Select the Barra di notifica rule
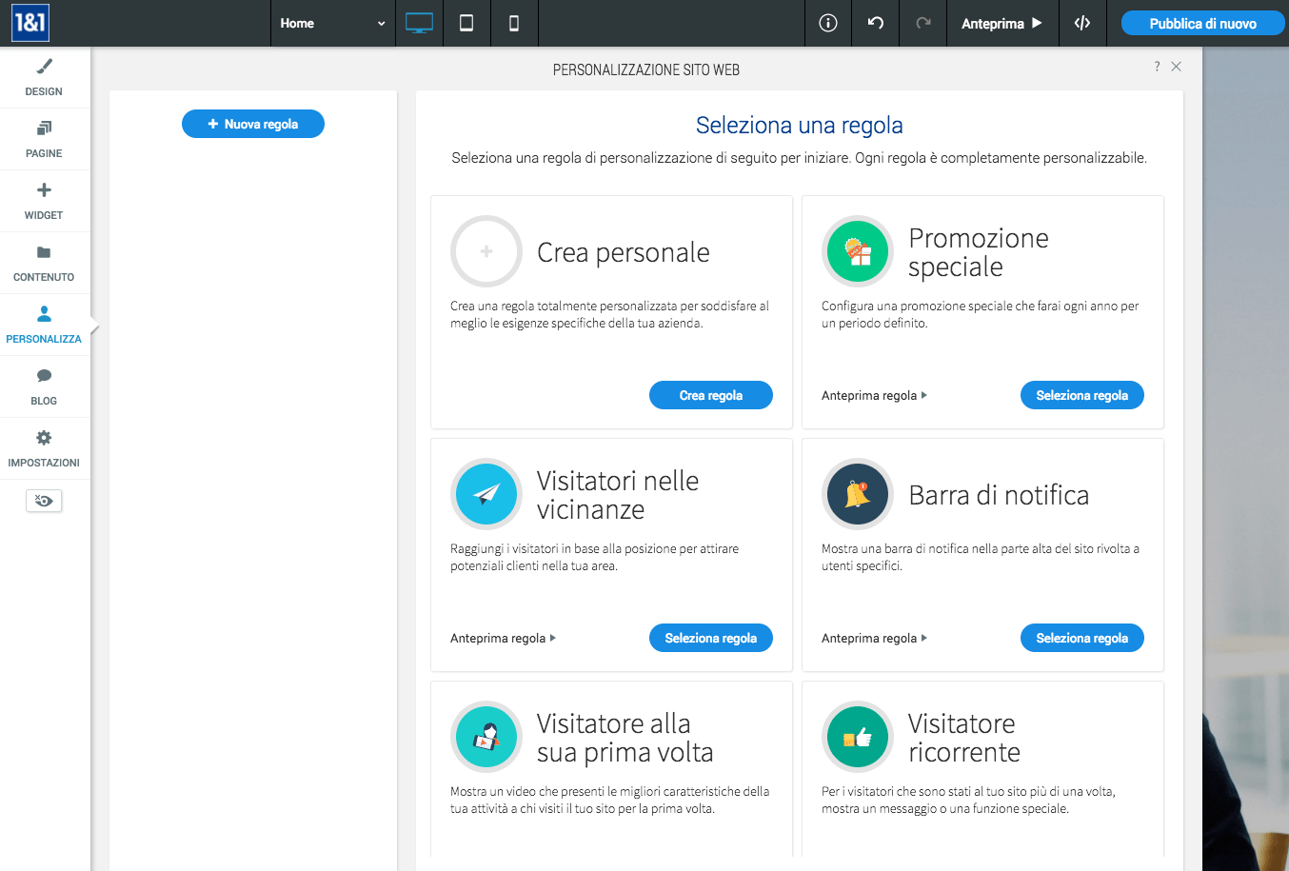The height and width of the screenshot is (871, 1289). coord(1082,638)
